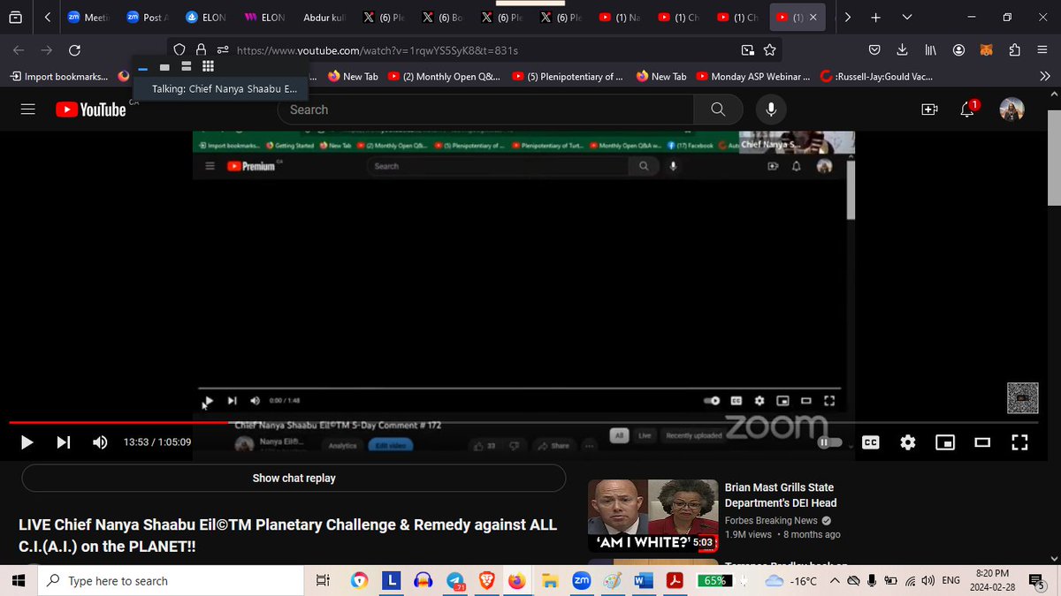Open the Windows volume tray icon

coord(927,581)
